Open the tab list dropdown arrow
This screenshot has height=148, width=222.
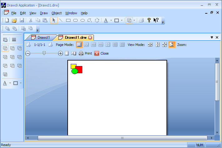click(x=212, y=37)
